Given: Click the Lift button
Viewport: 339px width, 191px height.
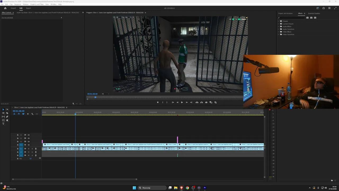Looking at the screenshot, I should (x=197, y=102).
